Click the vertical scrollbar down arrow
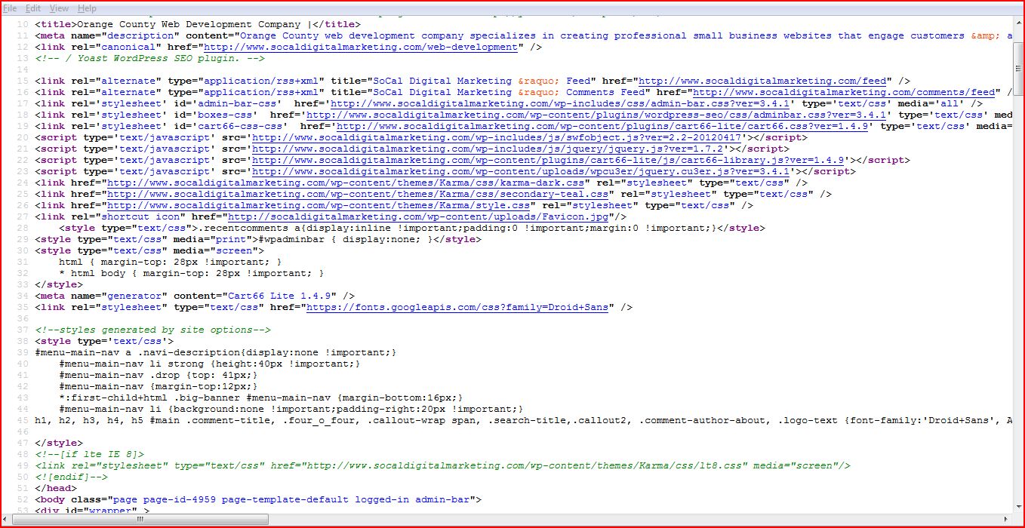Screen dimensions: 1025x528 tap(1018, 507)
